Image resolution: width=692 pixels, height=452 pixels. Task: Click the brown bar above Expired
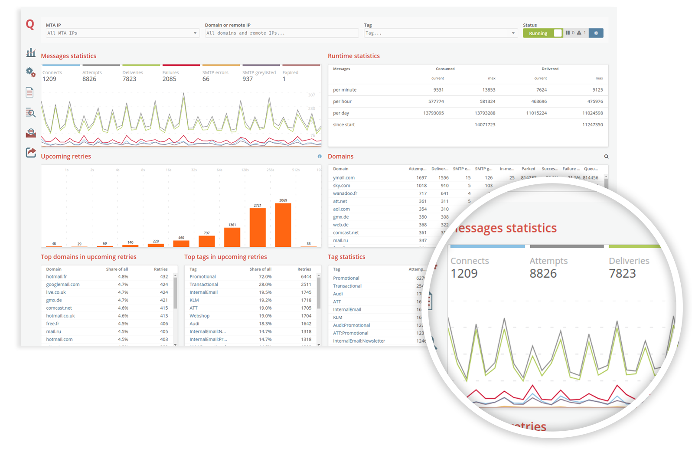tap(301, 65)
